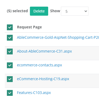Uncheck the eCommerce-Hosting-C19.aspx row checkbox
99x103 pixels.
(x=10, y=79)
